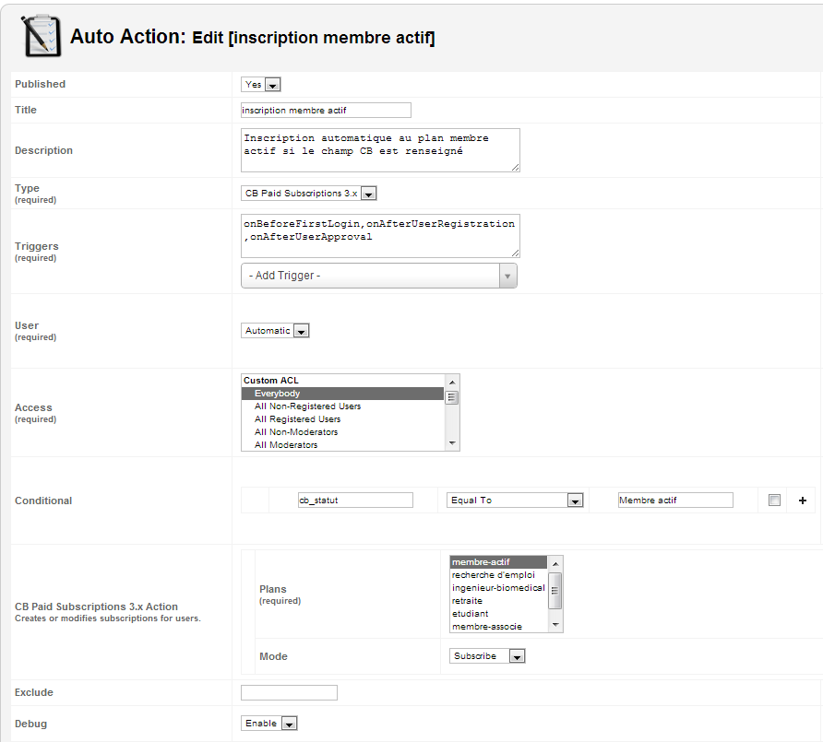Toggle the conditional row checkbox

pyautogui.click(x=774, y=501)
